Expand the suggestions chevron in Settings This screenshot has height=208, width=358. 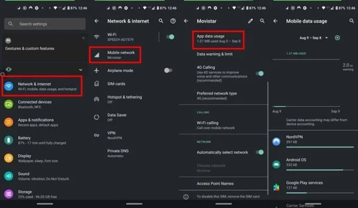[81, 70]
